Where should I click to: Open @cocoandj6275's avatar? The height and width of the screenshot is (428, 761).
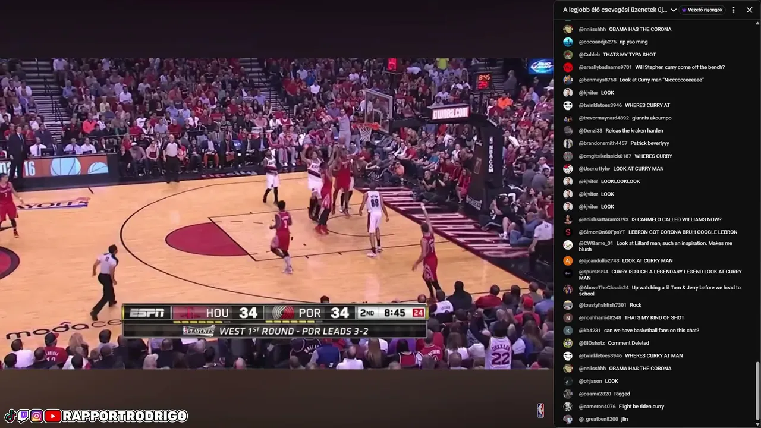(x=568, y=42)
